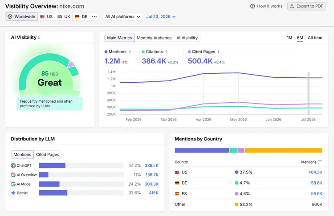Image resolution: width=334 pixels, height=216 pixels.
Task: Click info icon next to Cited Pages metric
Action: [219, 52]
